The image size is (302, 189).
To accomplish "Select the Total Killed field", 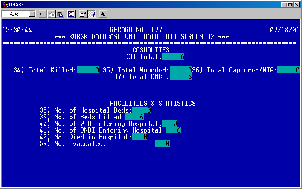I will [x=88, y=70].
